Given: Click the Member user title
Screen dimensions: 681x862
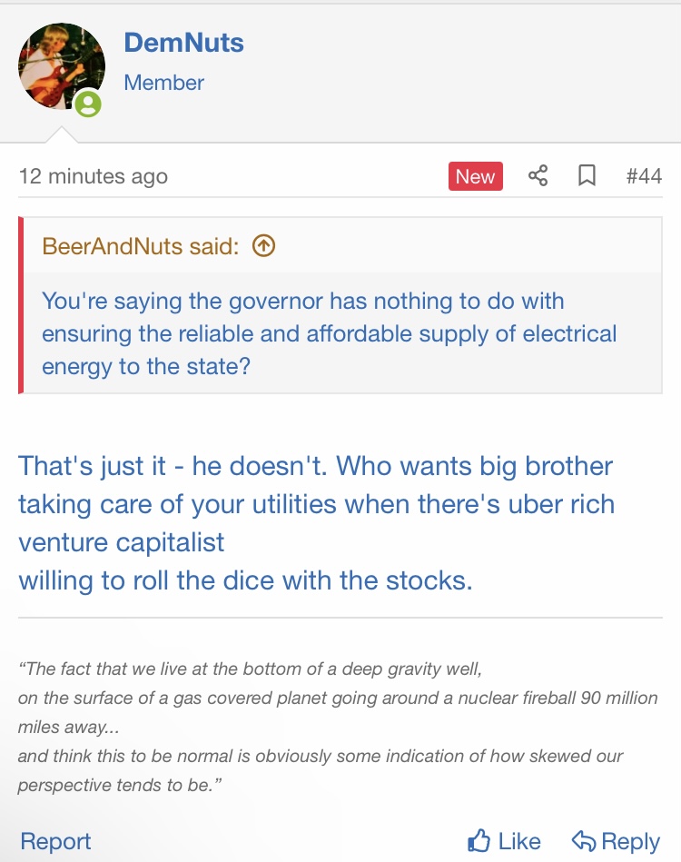Looking at the screenshot, I should [163, 83].
